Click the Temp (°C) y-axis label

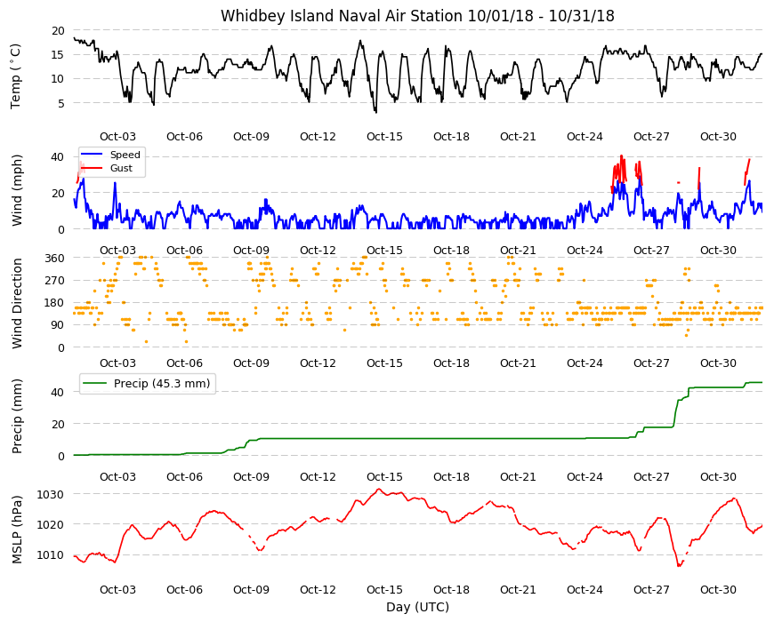click(16, 76)
